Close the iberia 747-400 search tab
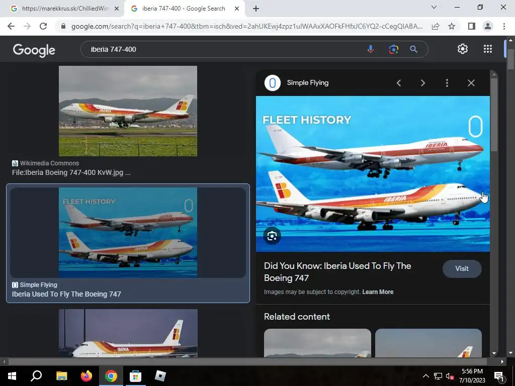This screenshot has height=386, width=515. click(237, 9)
